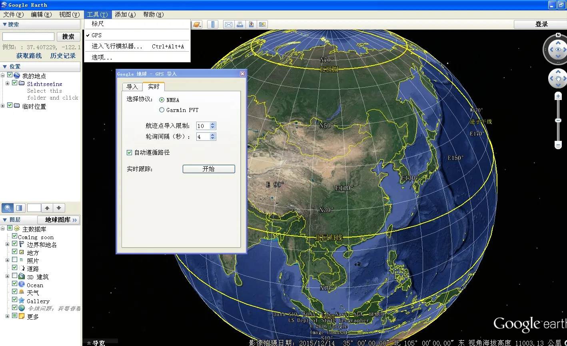Enable the 照片 layer checkbox
The width and height of the screenshot is (567, 346).
15,260
